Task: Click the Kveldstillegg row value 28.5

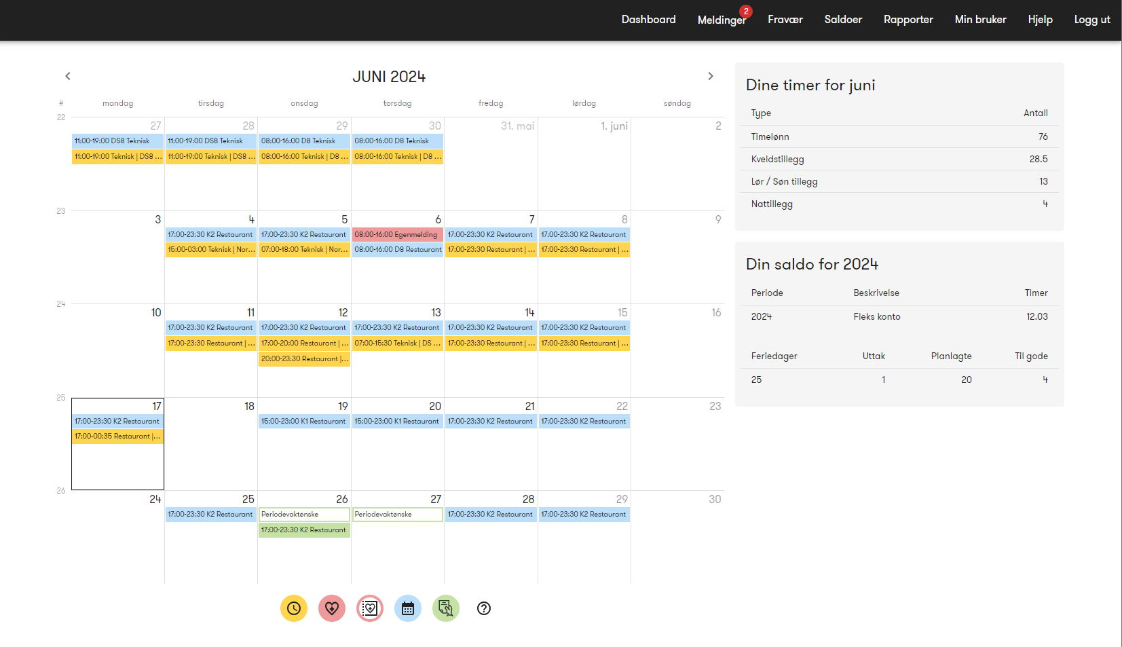Action: click(1039, 159)
